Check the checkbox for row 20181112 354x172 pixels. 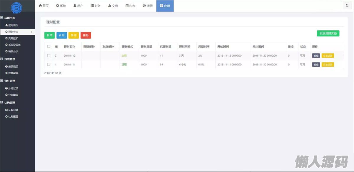coord(49,55)
